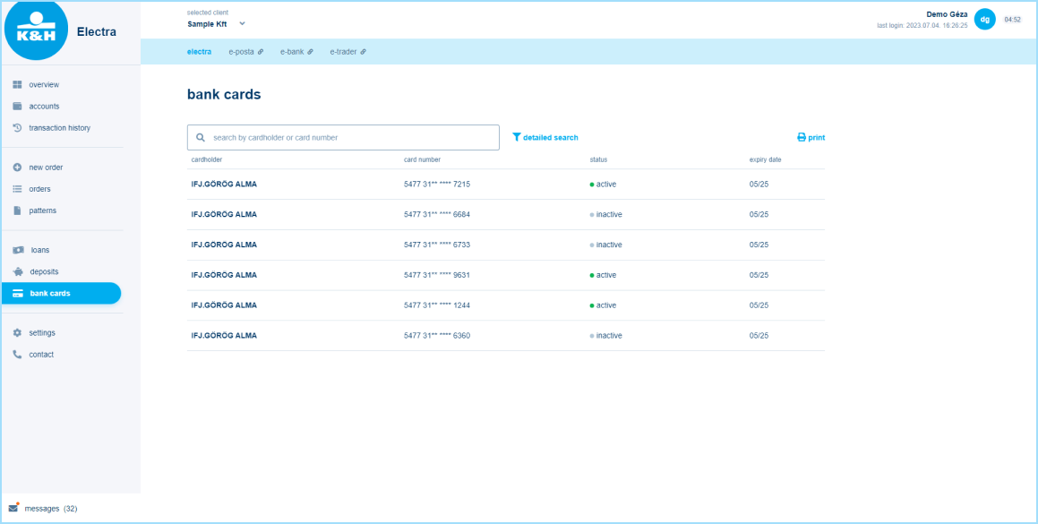
Task: Click the new order plus icon
Action: point(17,168)
